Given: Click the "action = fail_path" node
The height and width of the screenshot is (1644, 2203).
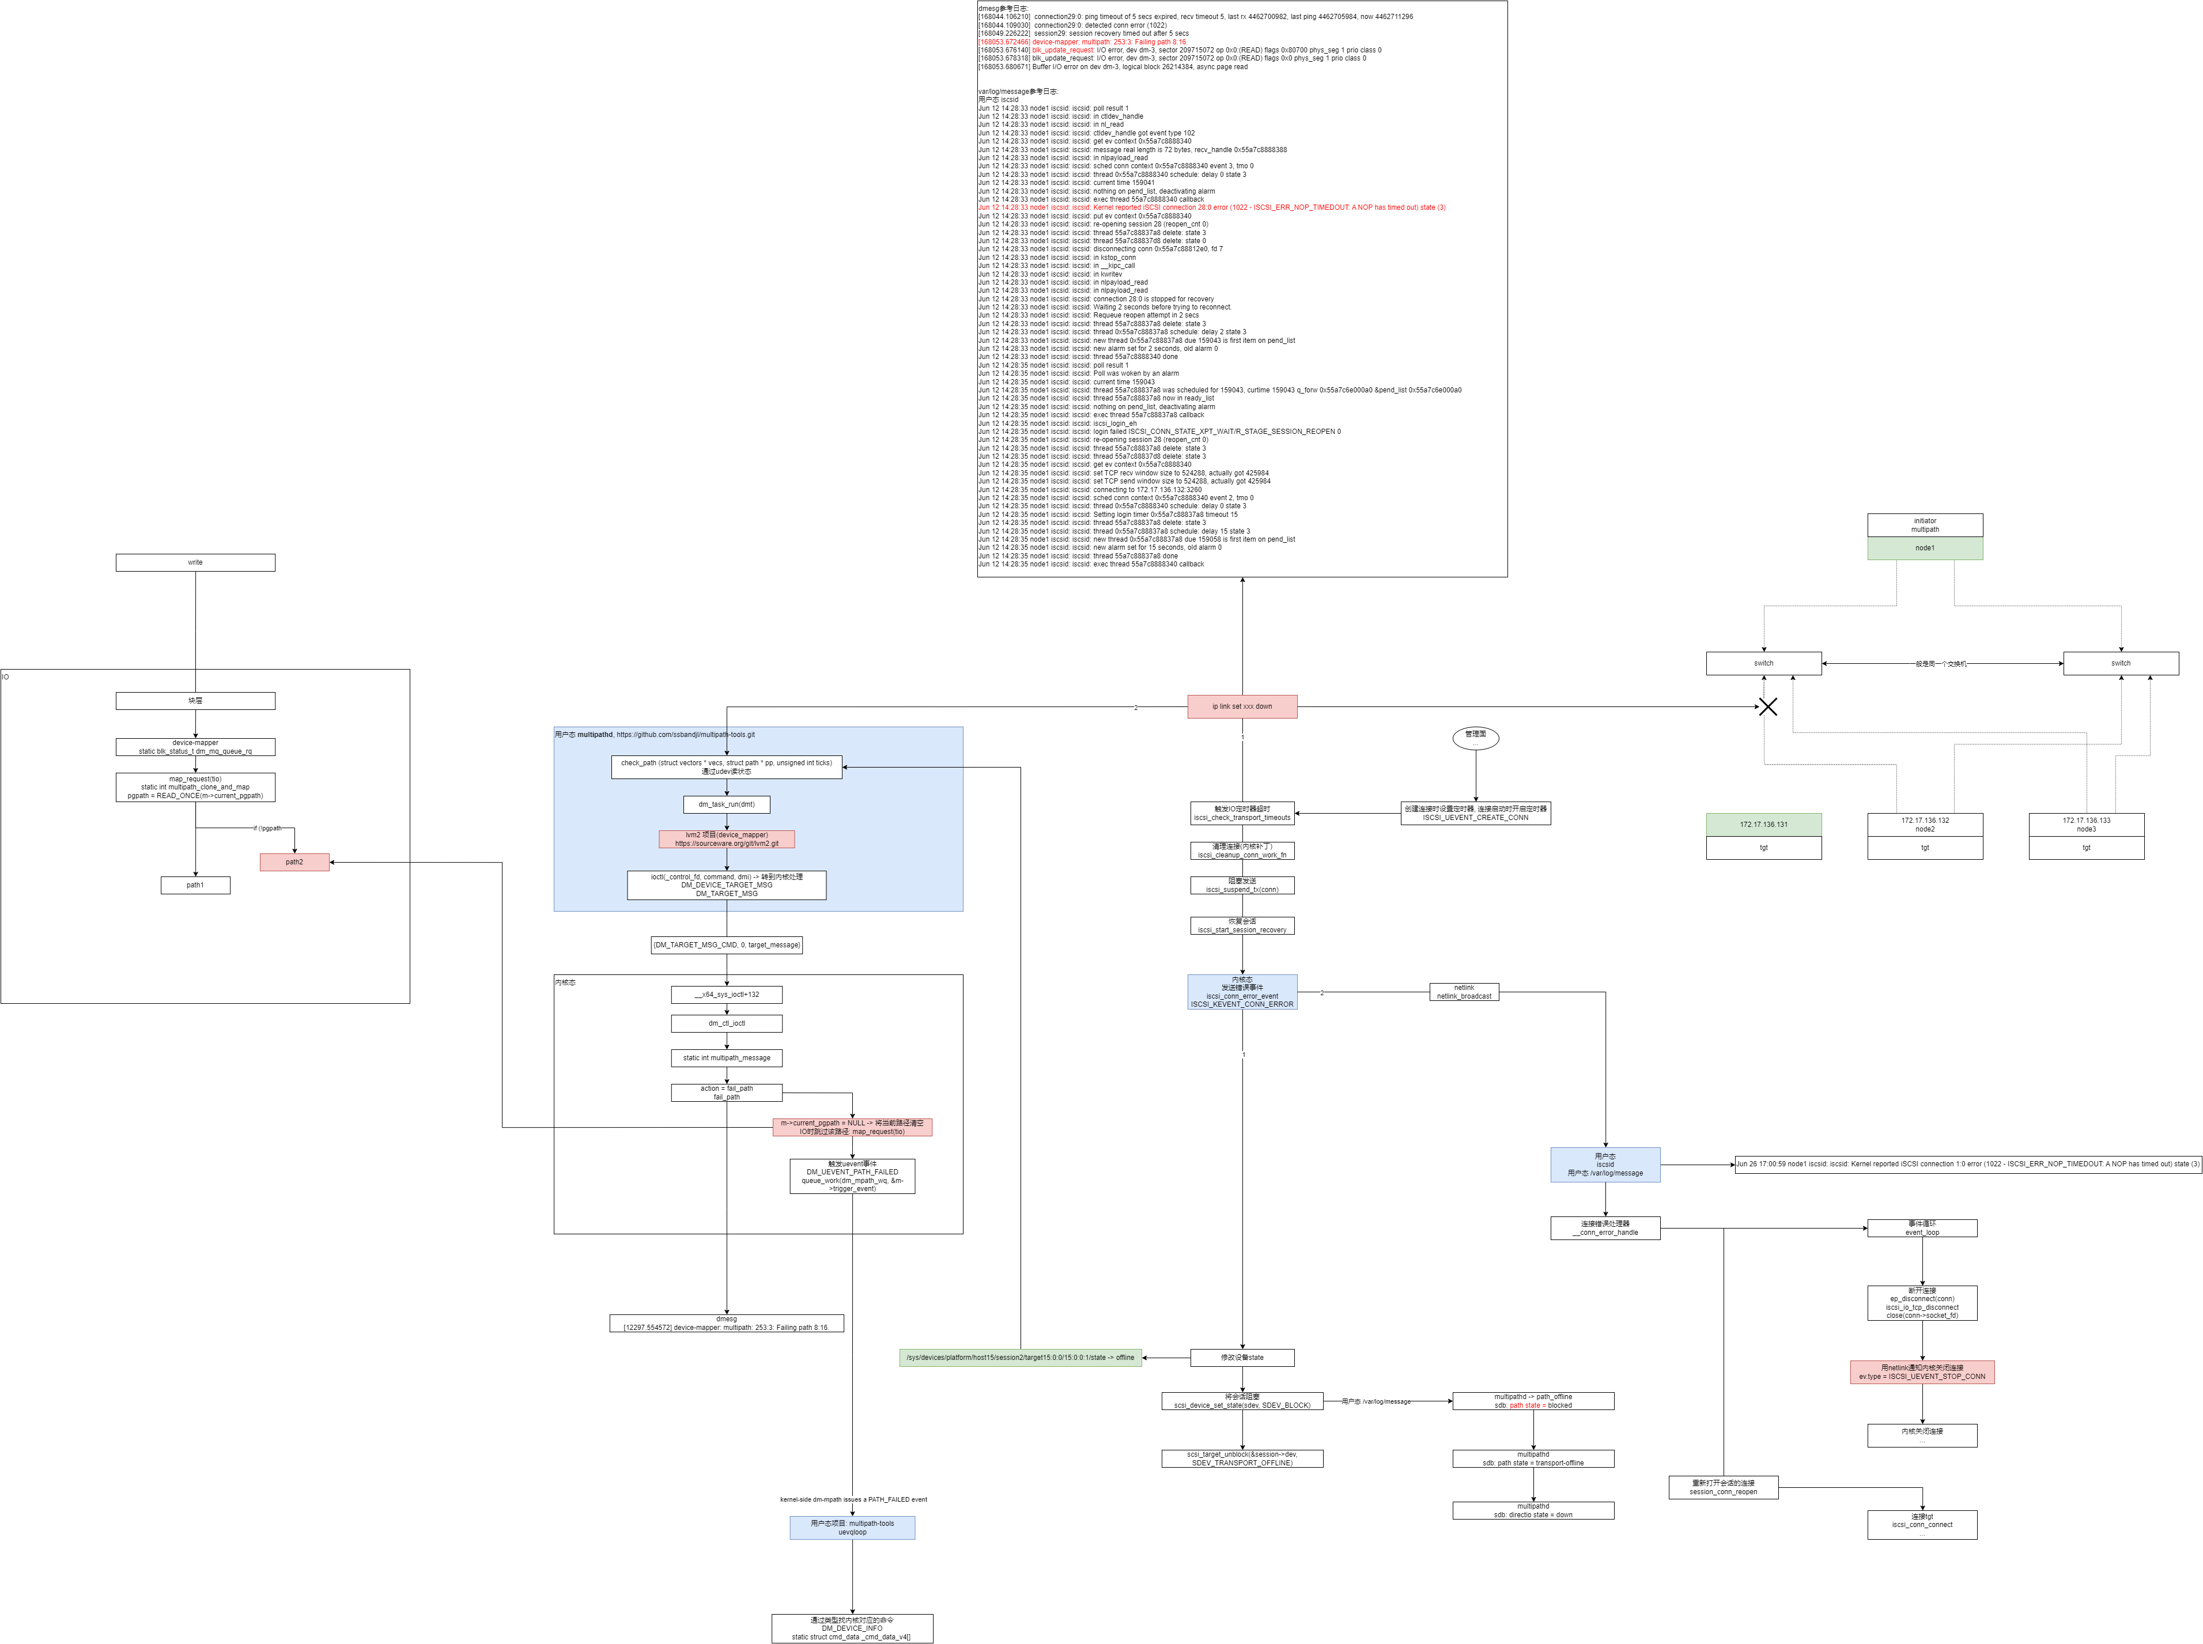Looking at the screenshot, I should click(x=727, y=1093).
